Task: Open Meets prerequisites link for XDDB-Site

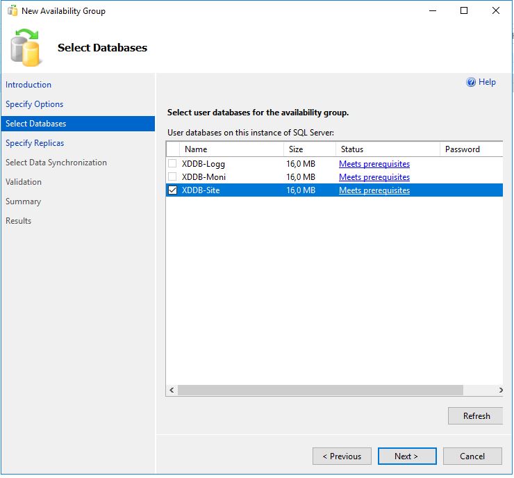Action: point(374,190)
